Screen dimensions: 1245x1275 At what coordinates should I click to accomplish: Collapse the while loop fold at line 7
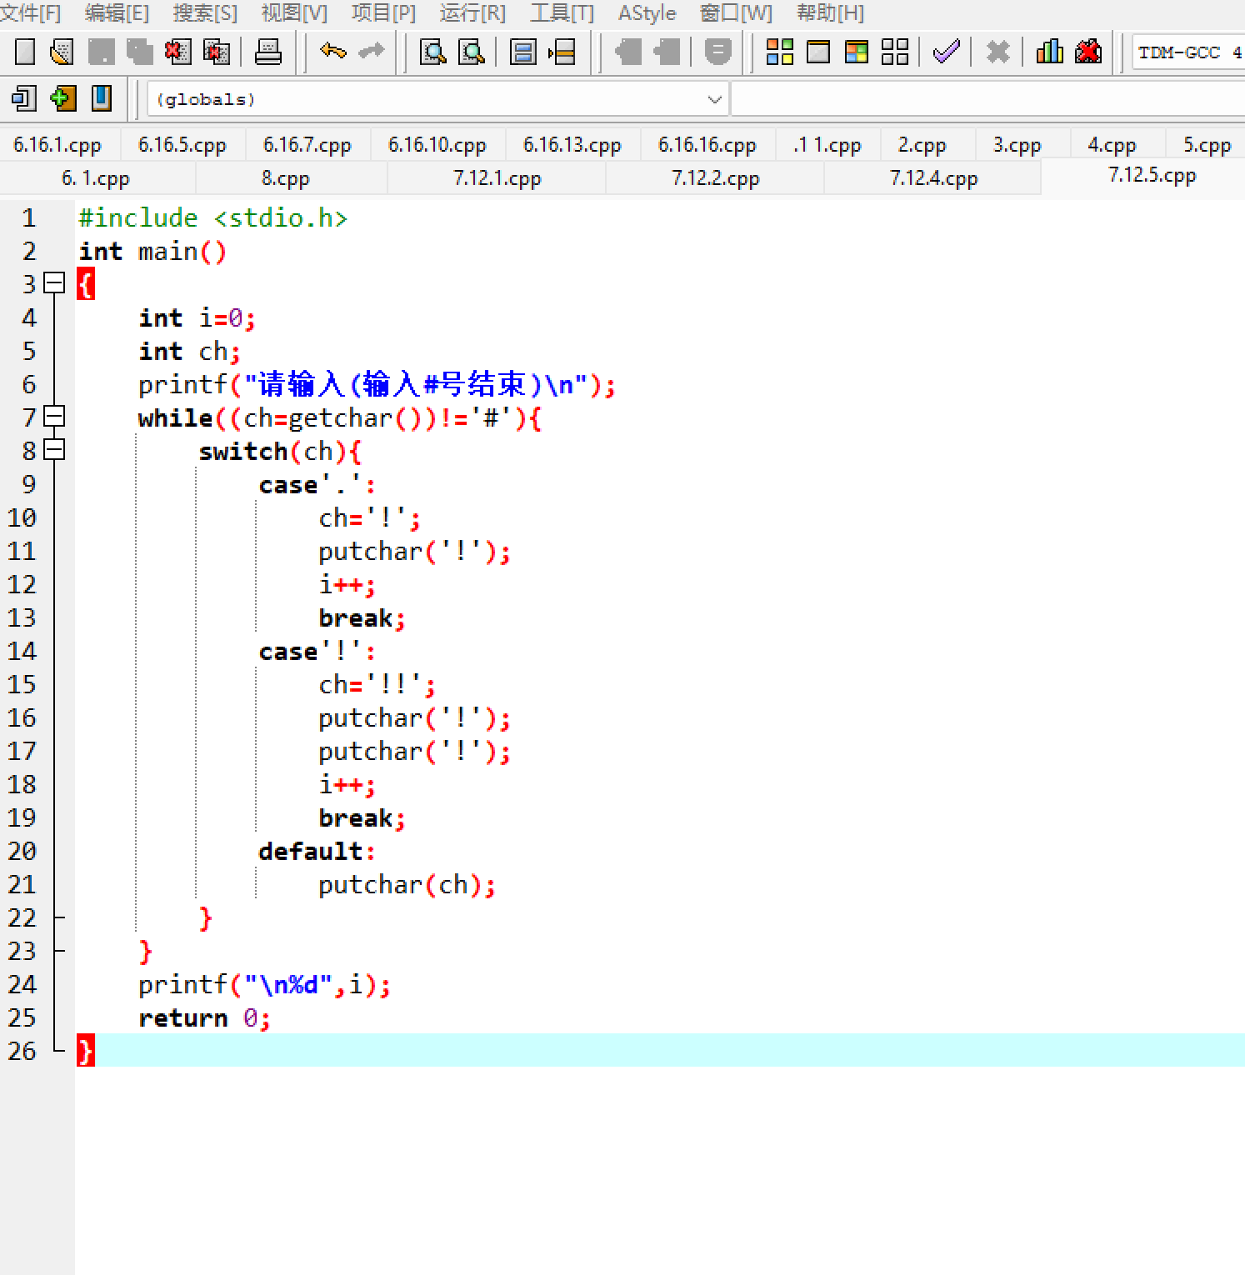(x=54, y=417)
